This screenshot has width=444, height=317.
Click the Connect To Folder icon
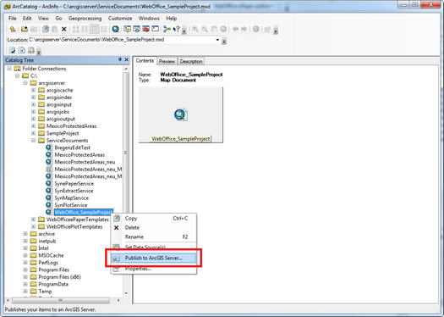click(x=25, y=29)
